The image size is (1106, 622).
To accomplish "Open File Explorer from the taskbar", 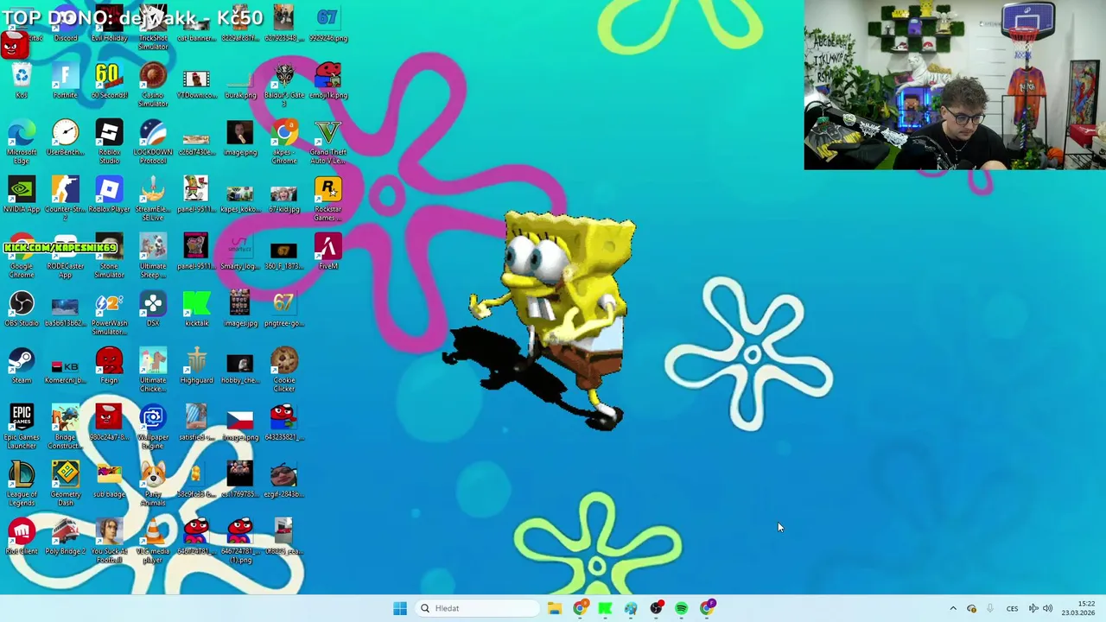I will [555, 608].
